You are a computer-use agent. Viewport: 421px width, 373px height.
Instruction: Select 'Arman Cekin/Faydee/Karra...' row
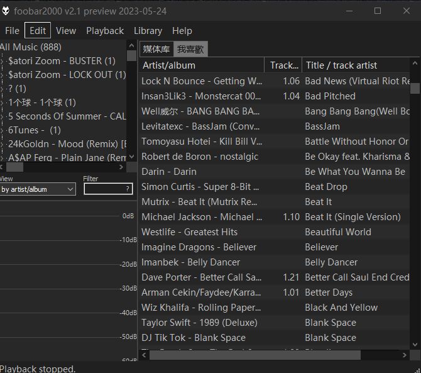tap(275, 292)
